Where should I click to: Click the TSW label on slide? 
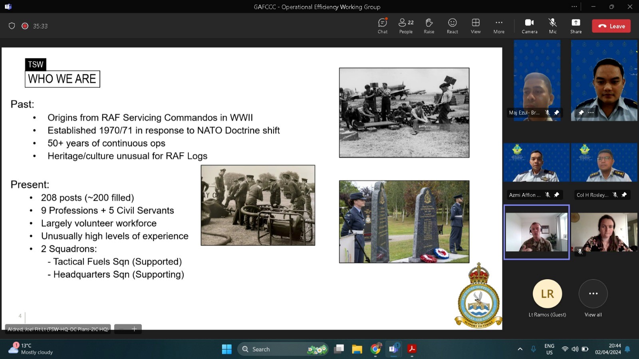coord(36,64)
